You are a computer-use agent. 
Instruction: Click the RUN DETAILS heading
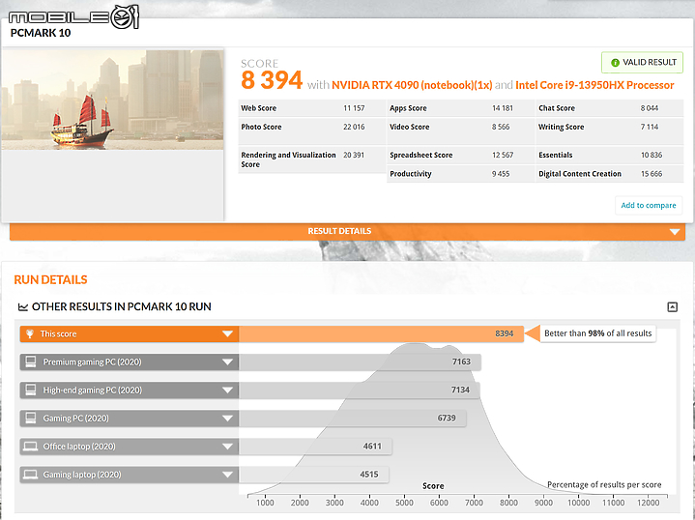coord(50,279)
